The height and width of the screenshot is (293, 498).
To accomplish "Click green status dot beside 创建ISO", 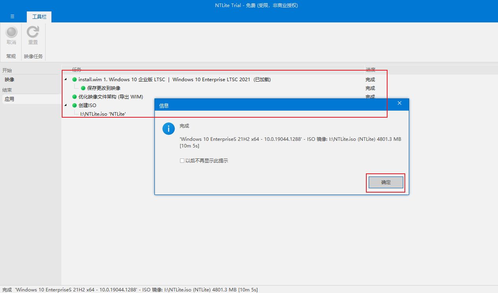I will pyautogui.click(x=75, y=106).
